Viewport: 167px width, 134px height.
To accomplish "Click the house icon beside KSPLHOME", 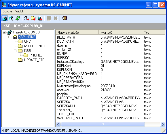I will pos(15,37).
